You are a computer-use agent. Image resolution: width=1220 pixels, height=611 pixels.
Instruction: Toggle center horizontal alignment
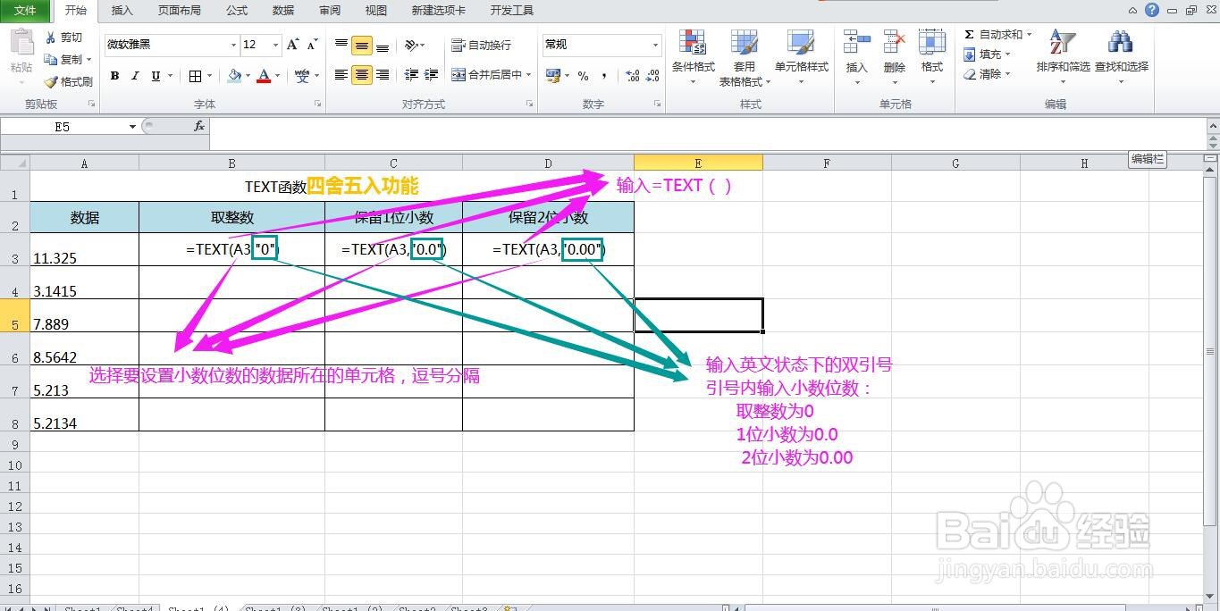click(x=362, y=75)
